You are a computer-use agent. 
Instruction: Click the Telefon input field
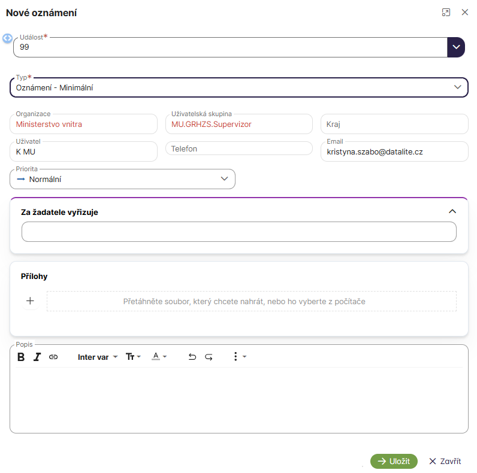pyautogui.click(x=238, y=148)
